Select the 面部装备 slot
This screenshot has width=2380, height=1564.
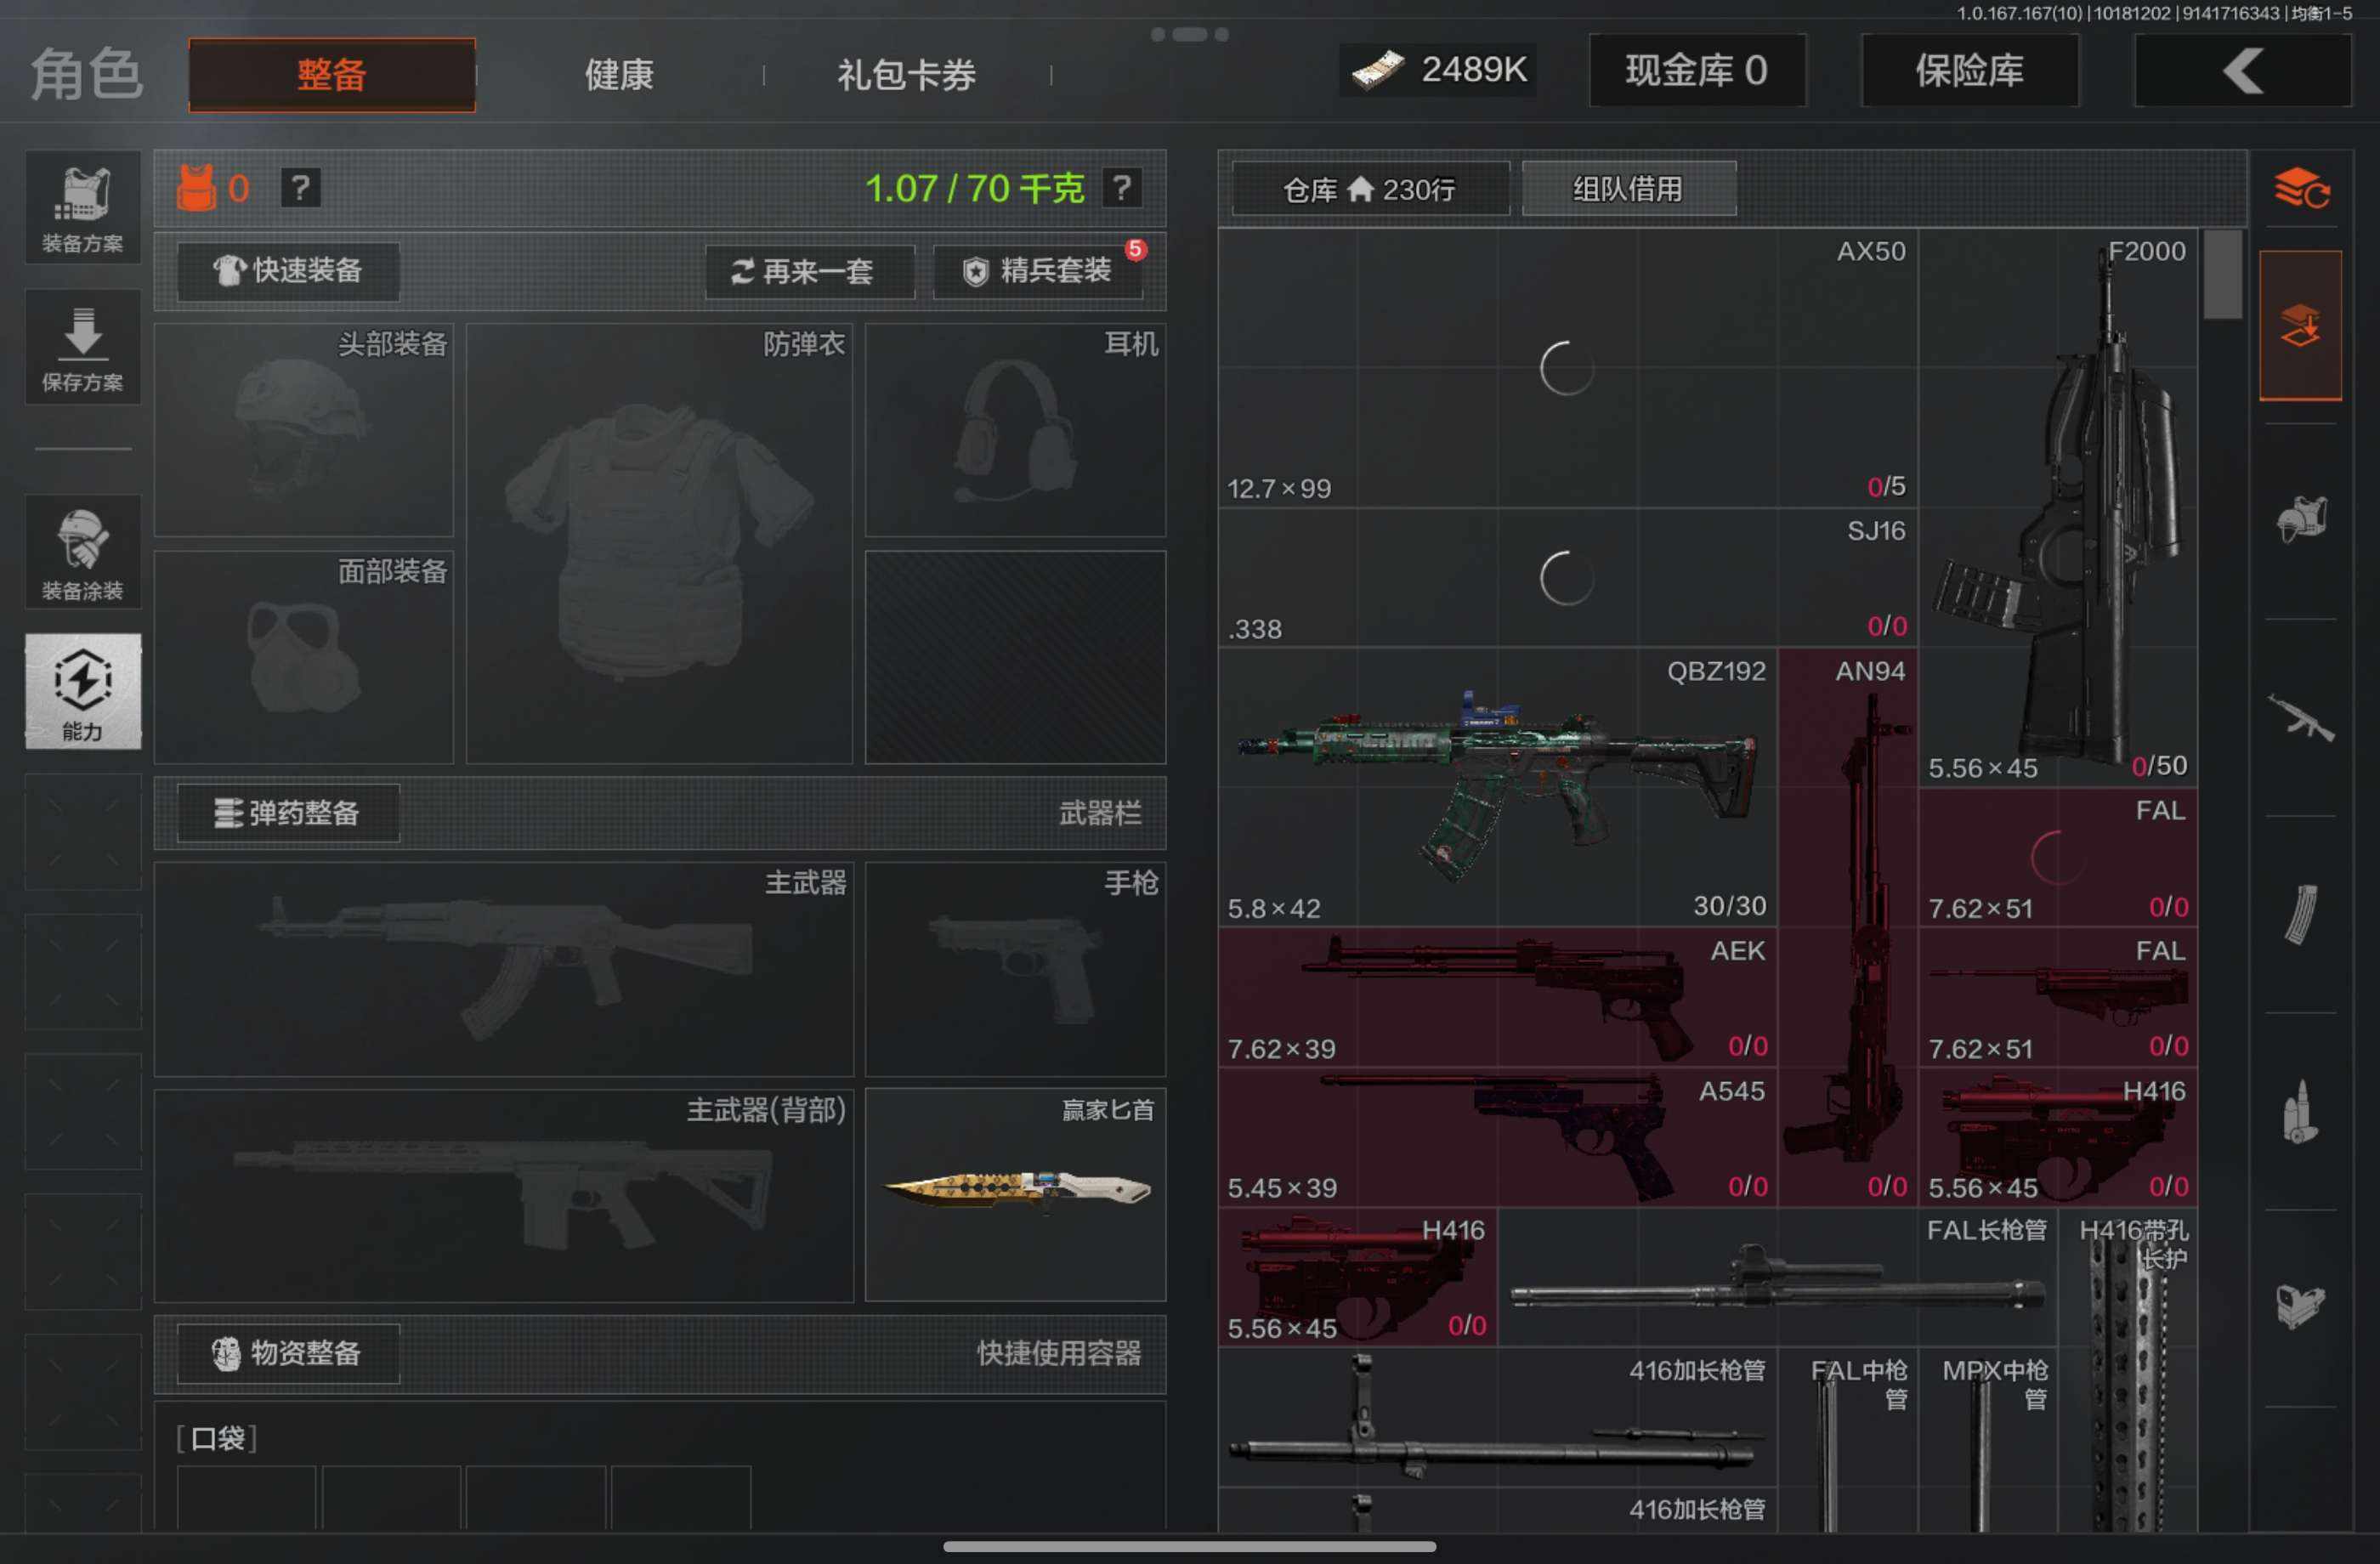click(x=304, y=657)
